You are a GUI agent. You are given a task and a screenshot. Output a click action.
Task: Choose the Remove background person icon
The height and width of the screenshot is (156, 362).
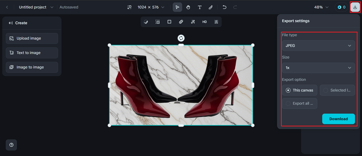pos(216,22)
